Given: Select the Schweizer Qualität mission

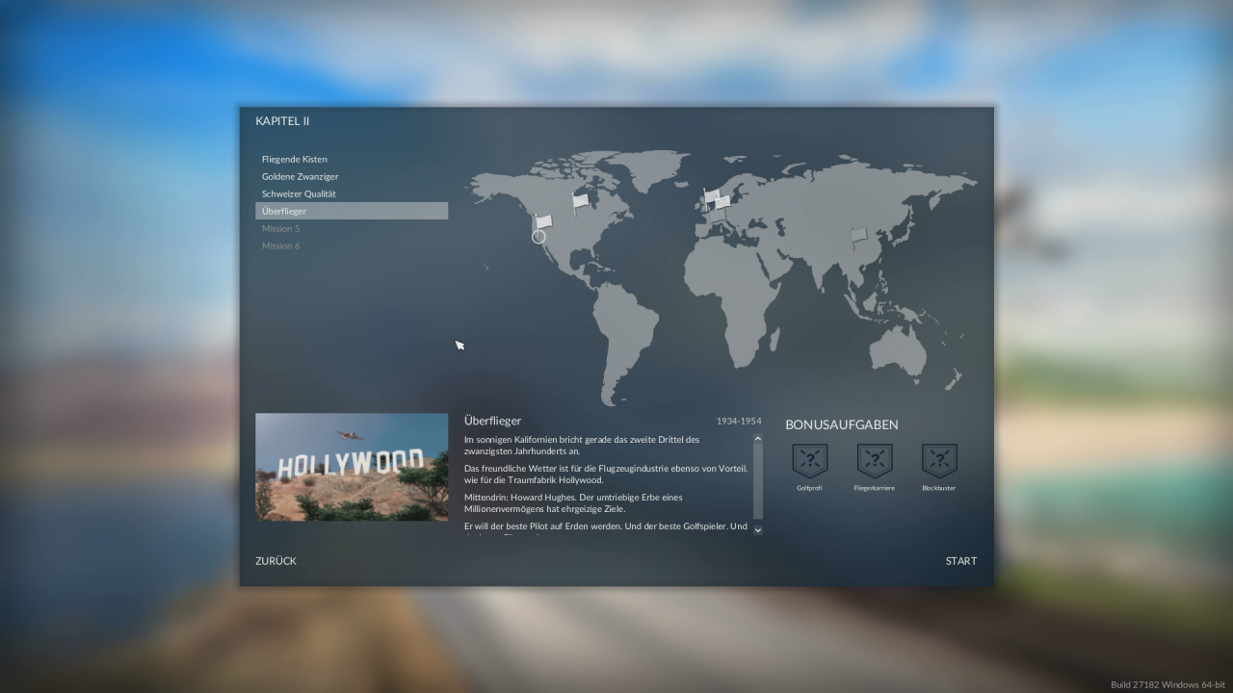Looking at the screenshot, I should click(352, 193).
